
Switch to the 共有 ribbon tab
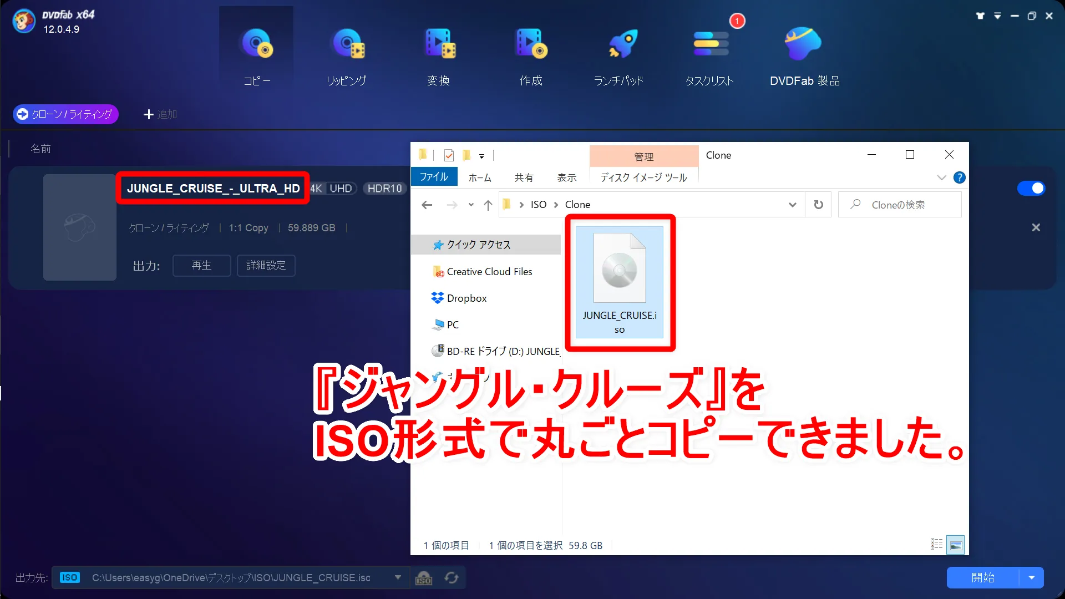524,177
